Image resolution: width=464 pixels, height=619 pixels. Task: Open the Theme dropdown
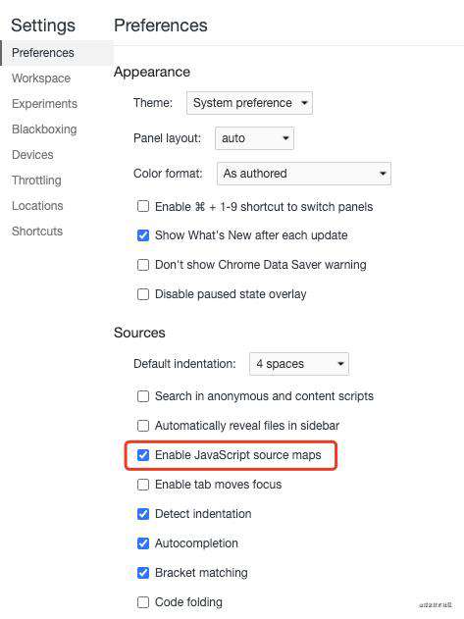coord(249,103)
